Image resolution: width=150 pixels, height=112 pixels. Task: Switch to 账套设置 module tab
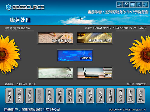tap(19, 96)
